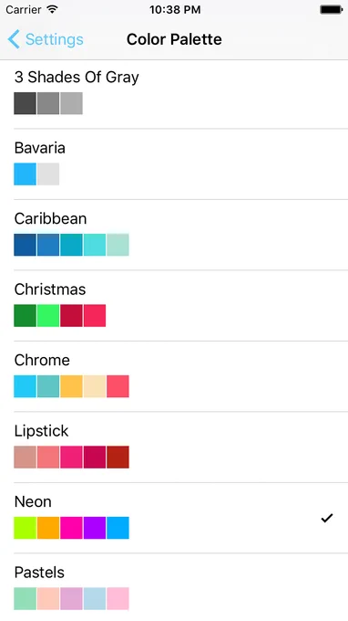This screenshot has width=348, height=621.
Task: Tap the checkmark beside Neon palette
Action: point(327,518)
